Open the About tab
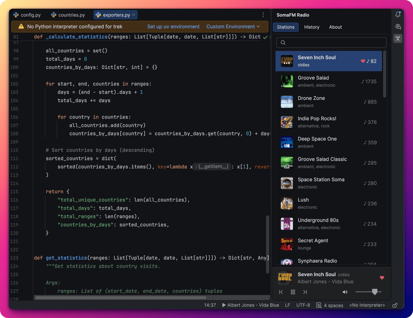Viewport: 413px width, 318px height. [x=335, y=27]
